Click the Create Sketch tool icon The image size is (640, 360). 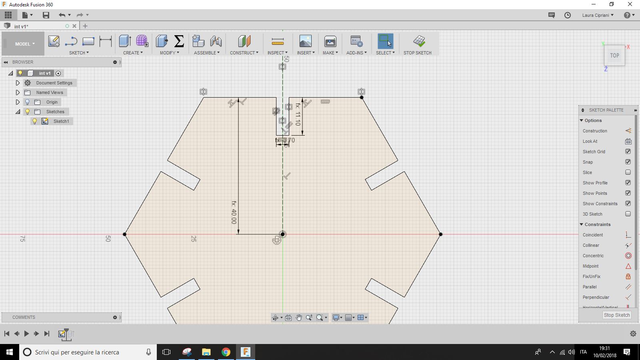54,41
